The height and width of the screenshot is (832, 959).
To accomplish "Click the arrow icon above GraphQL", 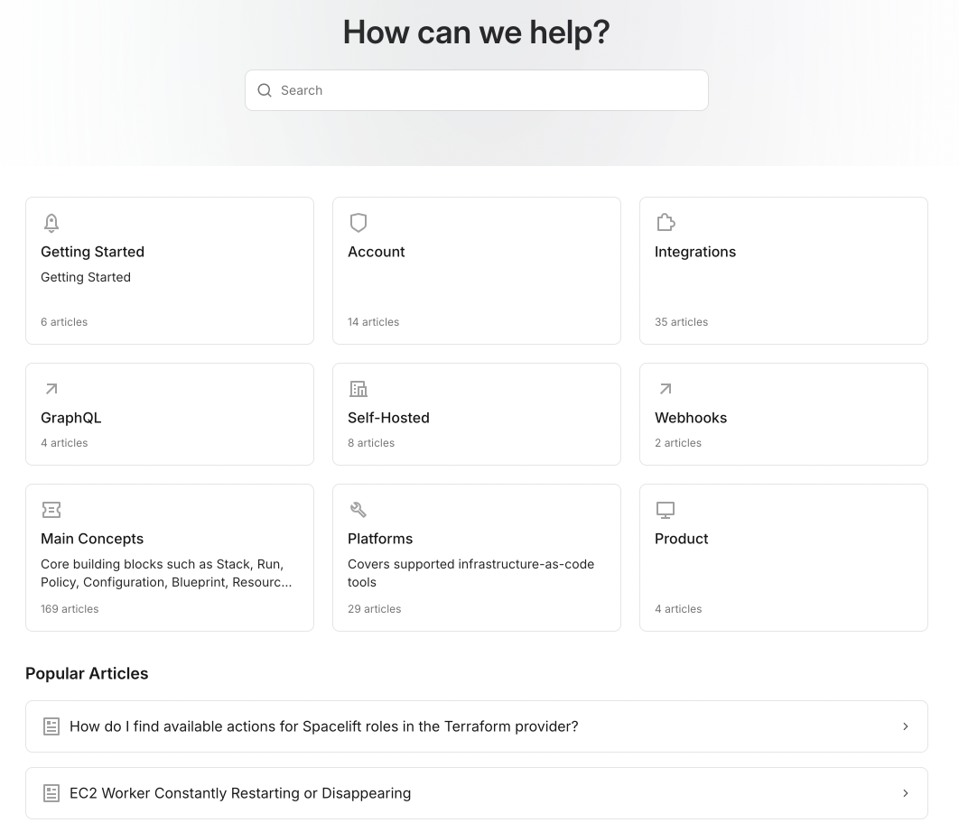I will [x=51, y=389].
